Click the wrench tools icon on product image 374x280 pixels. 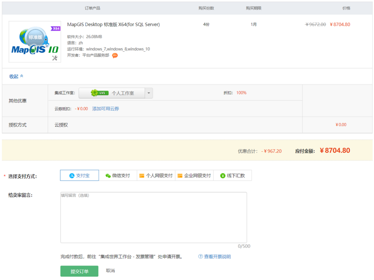55,58
